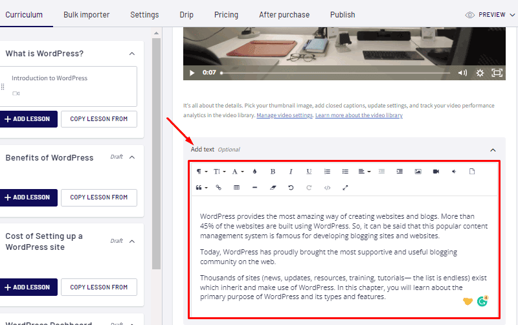Select the Introduction to WordPress lesson
This screenshot has height=325, width=518.
tap(69, 86)
